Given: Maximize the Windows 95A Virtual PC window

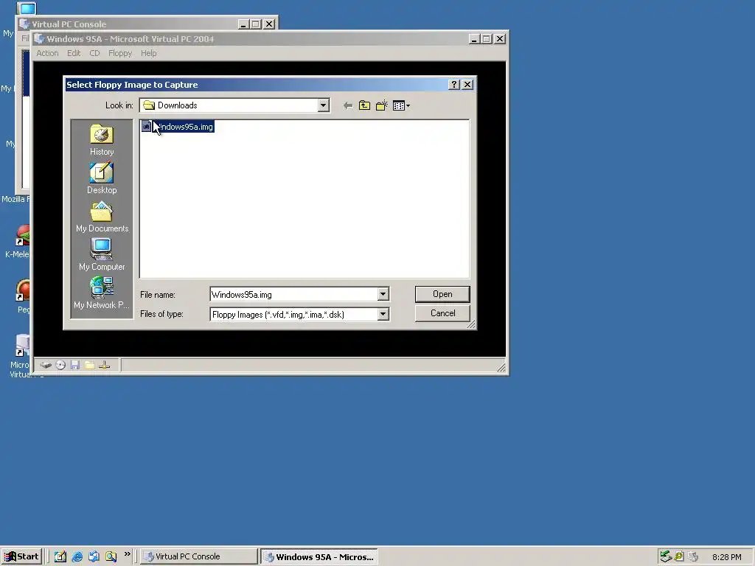Looking at the screenshot, I should [487, 39].
